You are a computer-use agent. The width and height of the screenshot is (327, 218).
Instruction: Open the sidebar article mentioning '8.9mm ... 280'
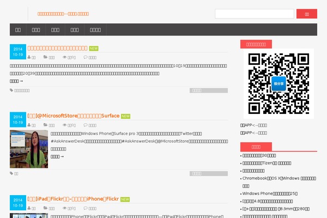[276, 209]
